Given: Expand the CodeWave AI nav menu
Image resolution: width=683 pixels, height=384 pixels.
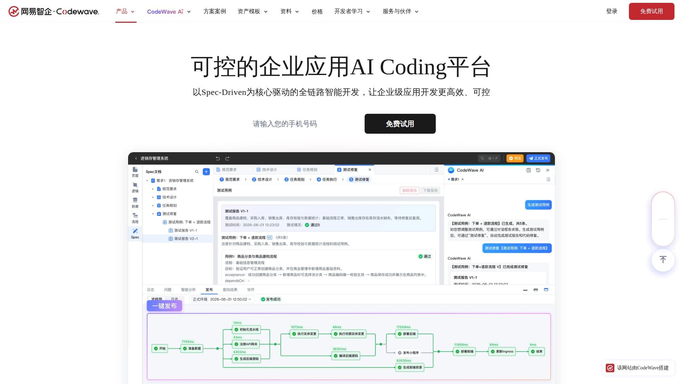Looking at the screenshot, I should pyautogui.click(x=169, y=11).
